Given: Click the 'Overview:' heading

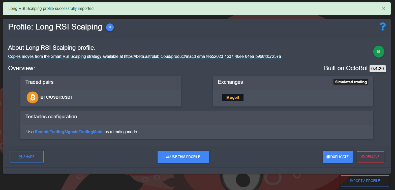Looking at the screenshot, I should tap(21, 68).
